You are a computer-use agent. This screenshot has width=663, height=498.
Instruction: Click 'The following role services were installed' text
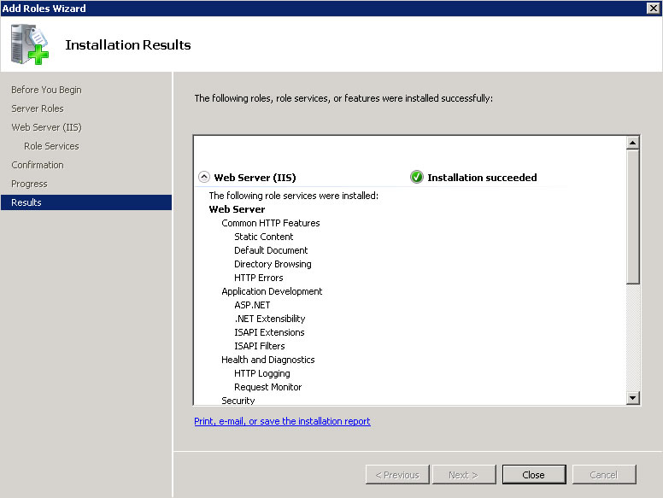(293, 196)
